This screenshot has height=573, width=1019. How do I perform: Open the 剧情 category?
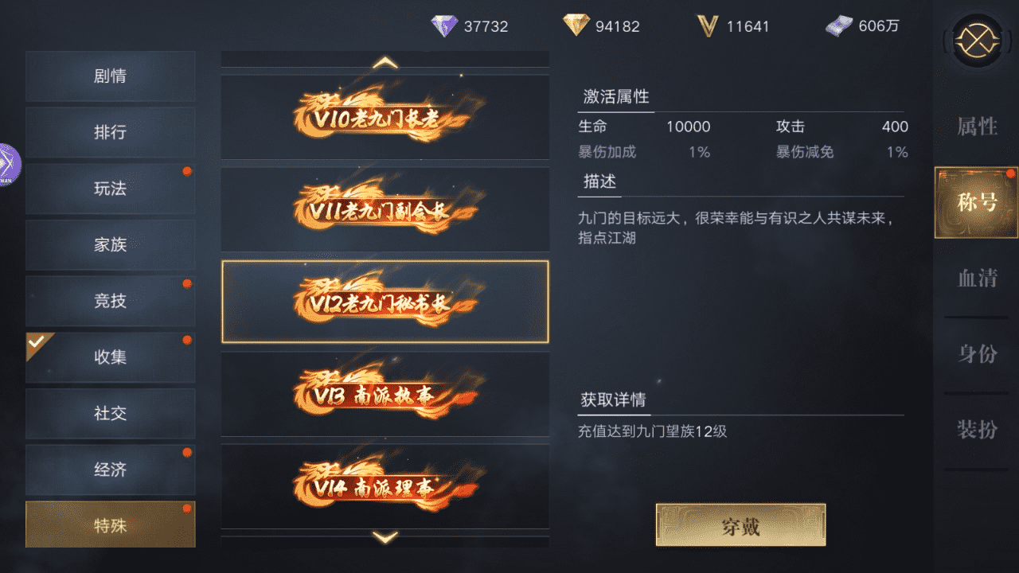[111, 76]
